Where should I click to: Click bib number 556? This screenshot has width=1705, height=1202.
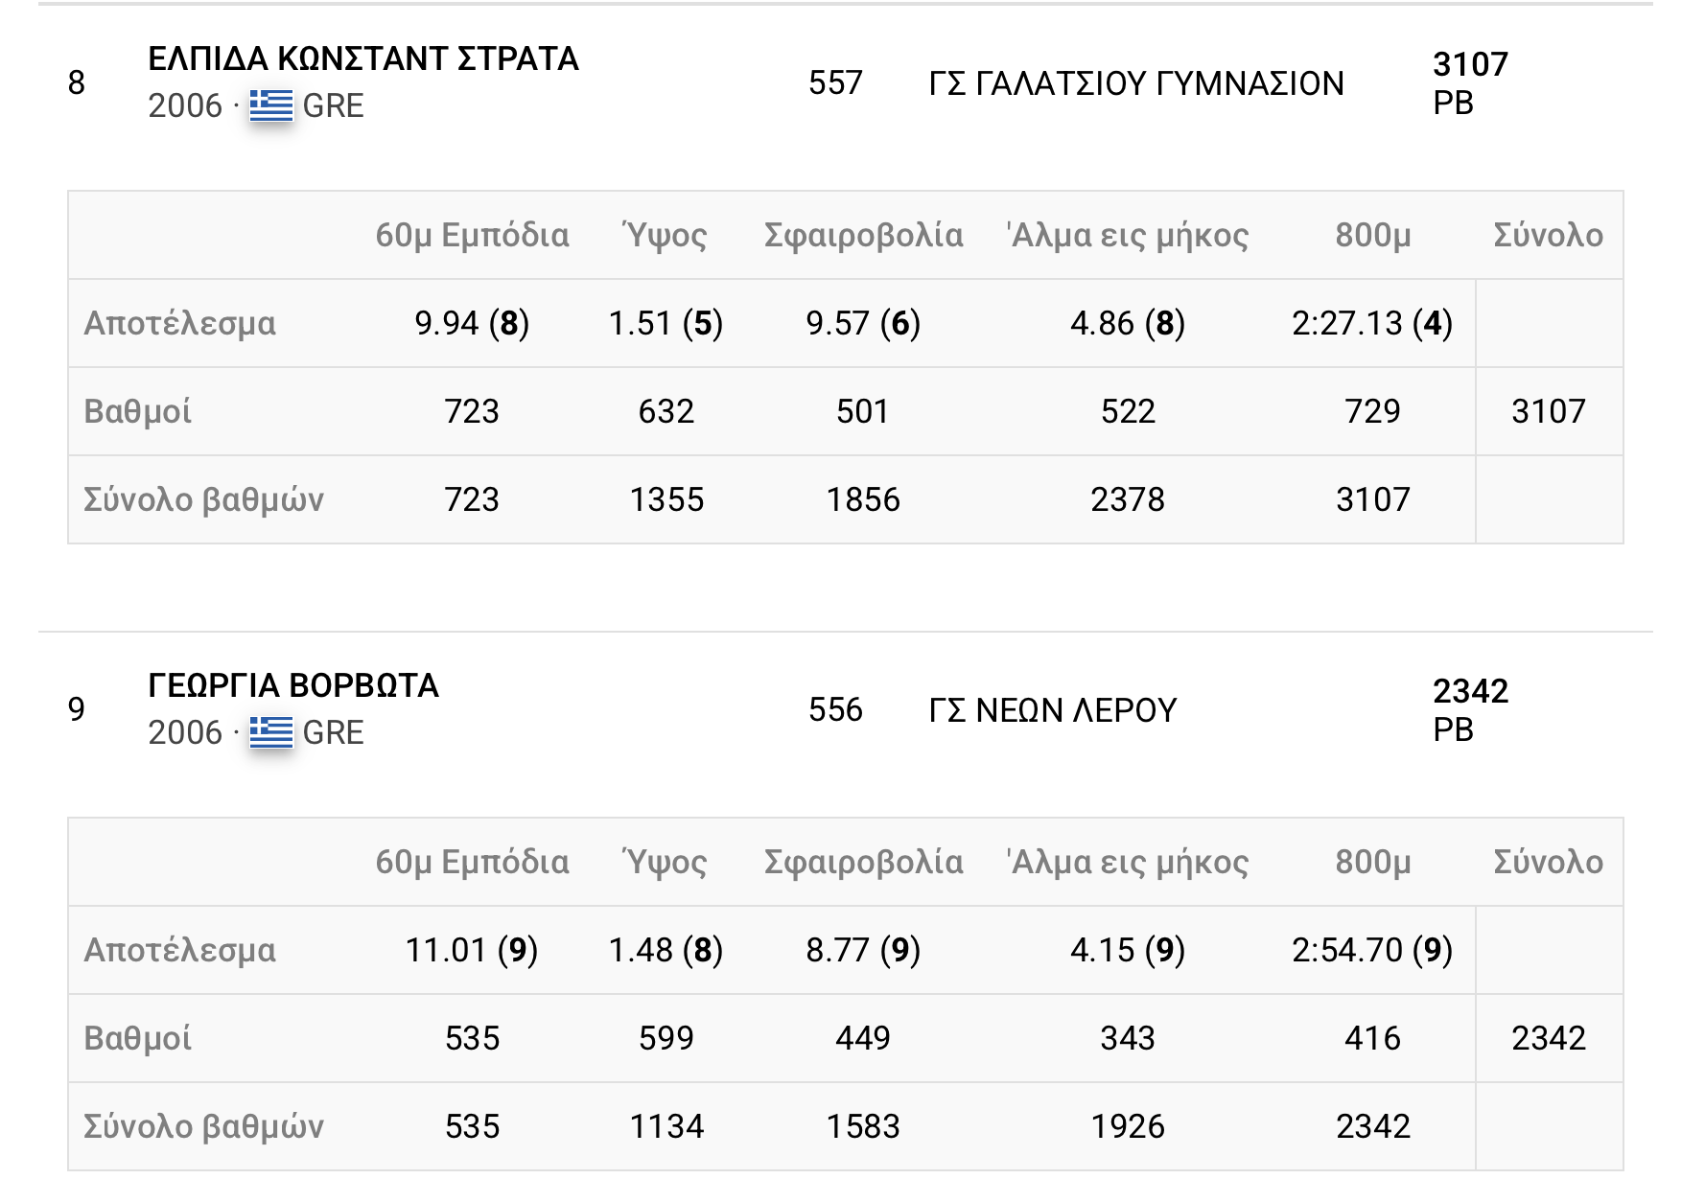pyautogui.click(x=835, y=710)
